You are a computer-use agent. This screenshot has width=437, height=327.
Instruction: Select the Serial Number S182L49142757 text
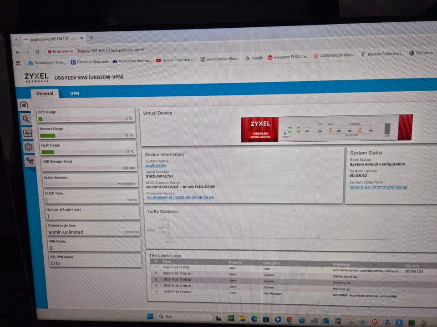click(x=159, y=176)
